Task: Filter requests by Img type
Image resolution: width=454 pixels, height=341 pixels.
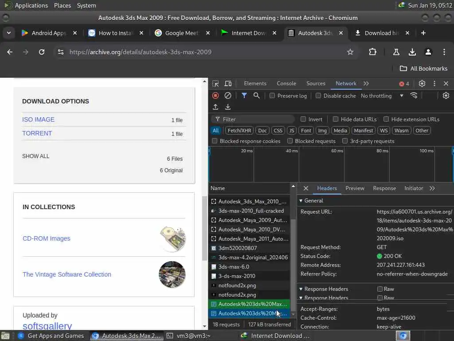Action: tap(322, 131)
